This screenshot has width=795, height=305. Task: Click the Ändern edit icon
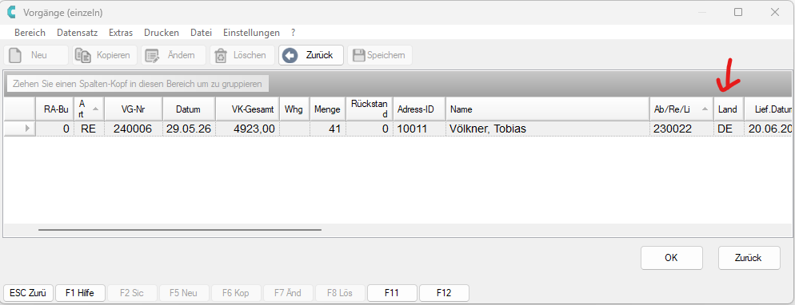152,55
